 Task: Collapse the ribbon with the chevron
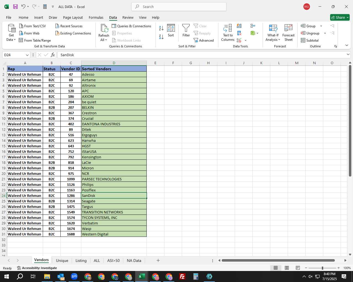347,45
